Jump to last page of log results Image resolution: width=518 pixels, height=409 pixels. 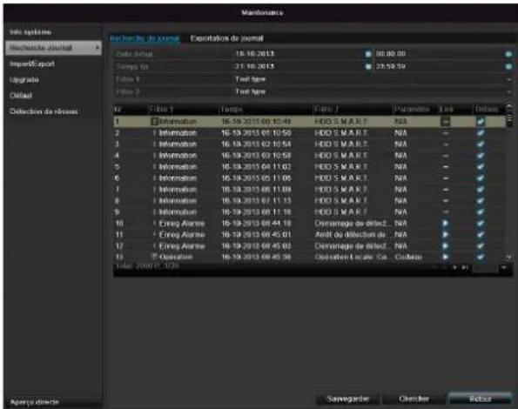click(x=465, y=267)
